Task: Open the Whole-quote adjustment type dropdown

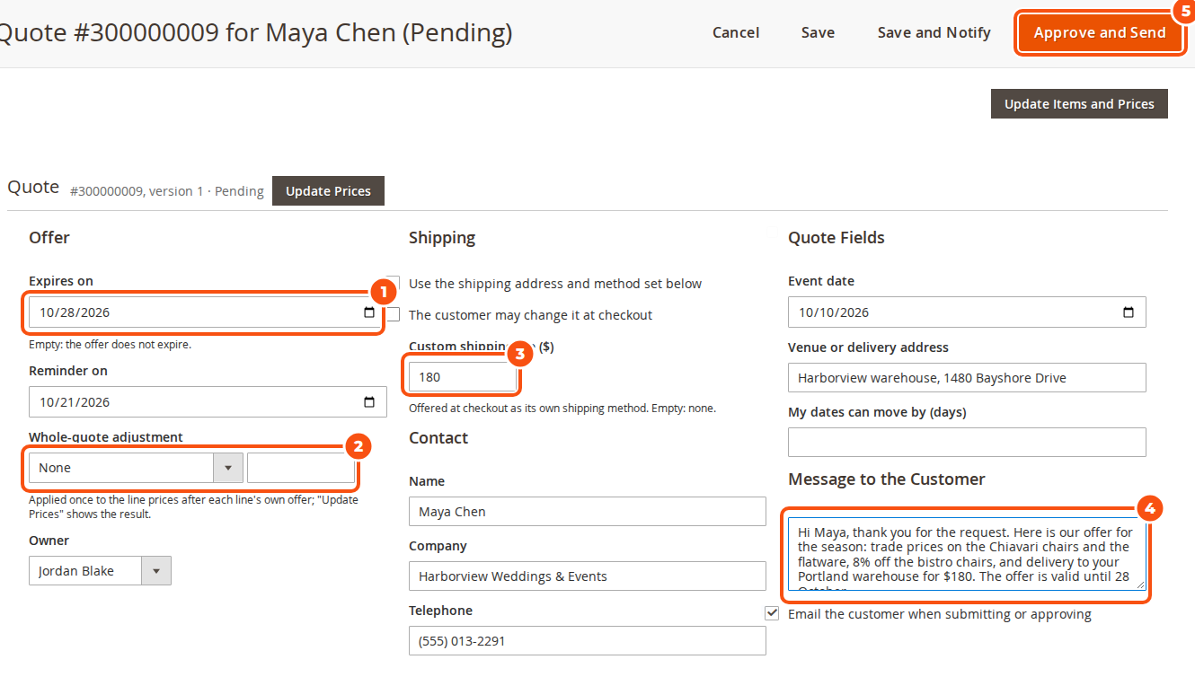Action: (136, 468)
